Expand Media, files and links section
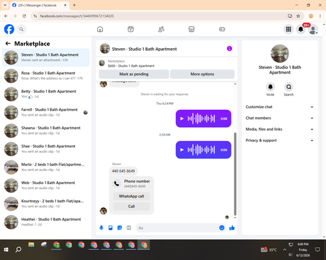The height and width of the screenshot is (260, 326). pos(280,129)
